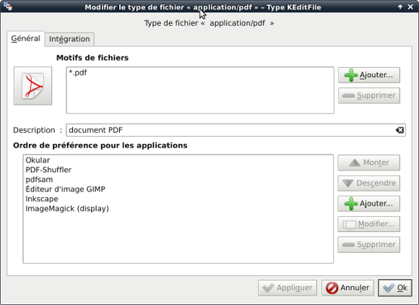This screenshot has width=419, height=305.
Task: Select the *.pdf pattern entry
Action: pyautogui.click(x=78, y=72)
